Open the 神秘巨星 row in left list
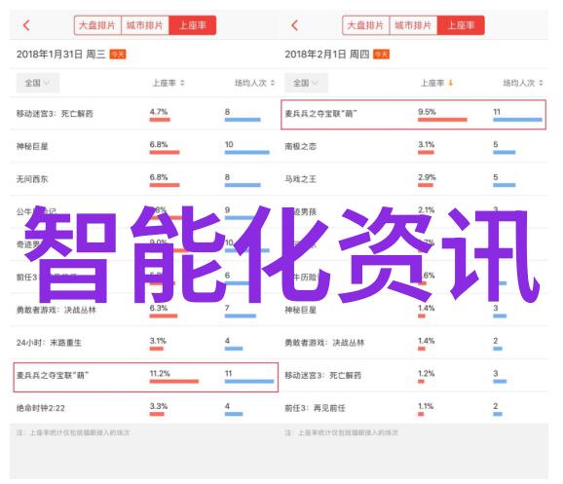The image size is (563, 484). [144, 146]
